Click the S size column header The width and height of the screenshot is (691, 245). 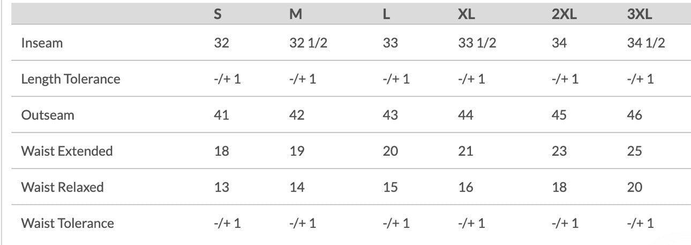[217, 14]
